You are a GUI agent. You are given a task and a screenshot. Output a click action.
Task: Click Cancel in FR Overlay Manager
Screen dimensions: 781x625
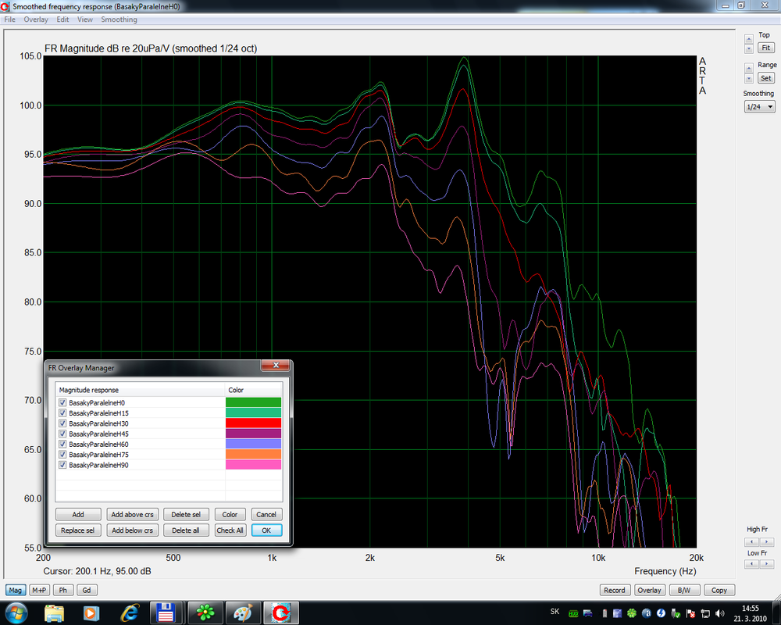(x=266, y=514)
